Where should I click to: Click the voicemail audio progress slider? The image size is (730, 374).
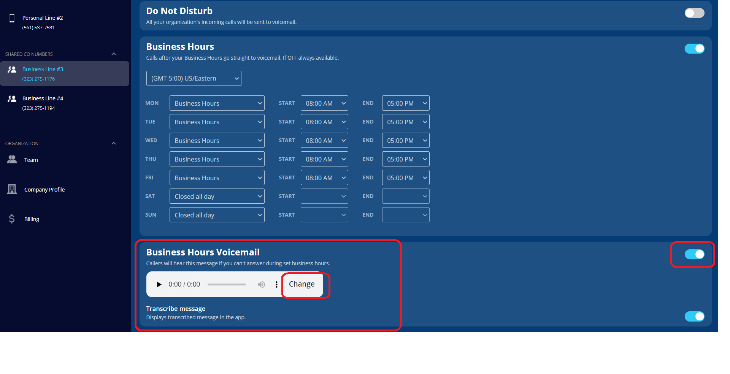click(x=227, y=284)
